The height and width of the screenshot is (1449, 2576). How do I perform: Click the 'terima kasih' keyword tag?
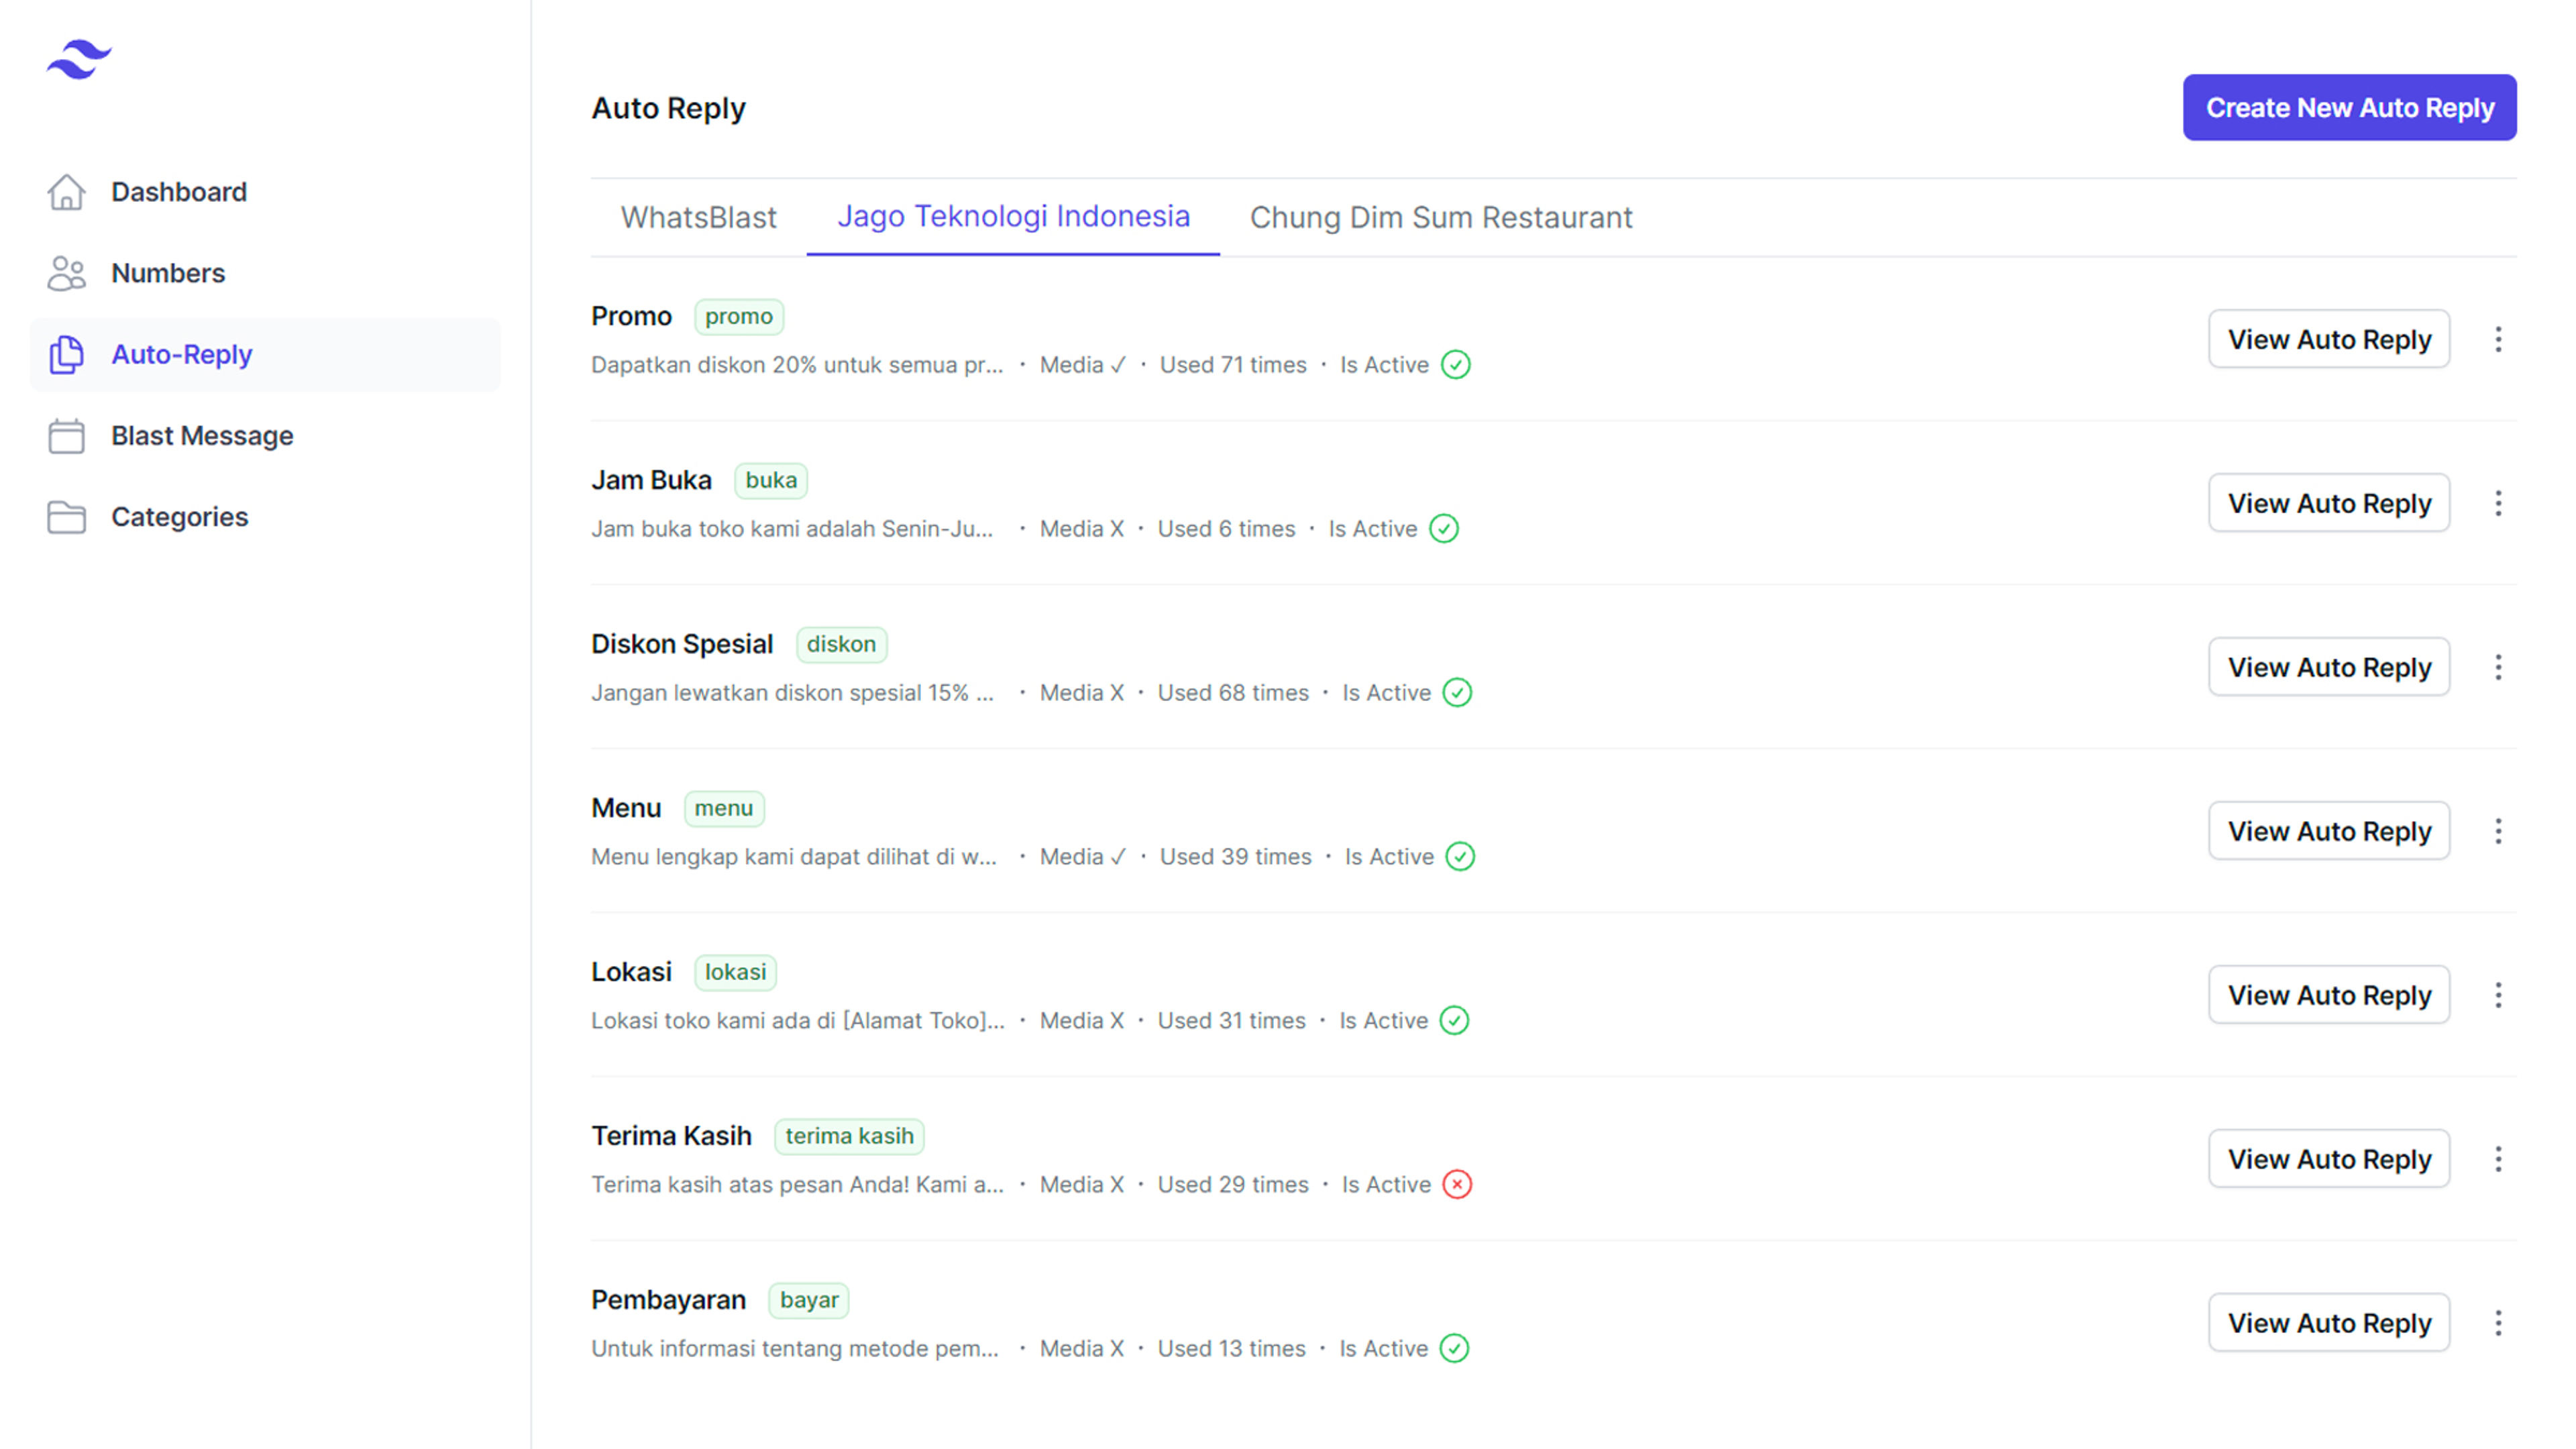(x=849, y=1136)
